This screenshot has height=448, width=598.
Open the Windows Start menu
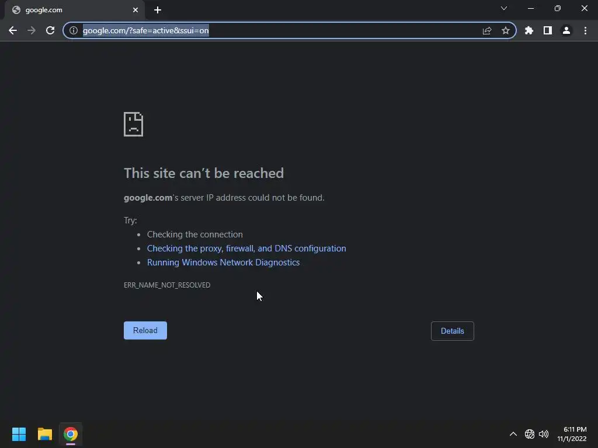click(x=19, y=434)
